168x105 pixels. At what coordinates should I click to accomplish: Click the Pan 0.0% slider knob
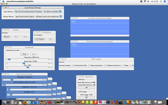click(28, 67)
